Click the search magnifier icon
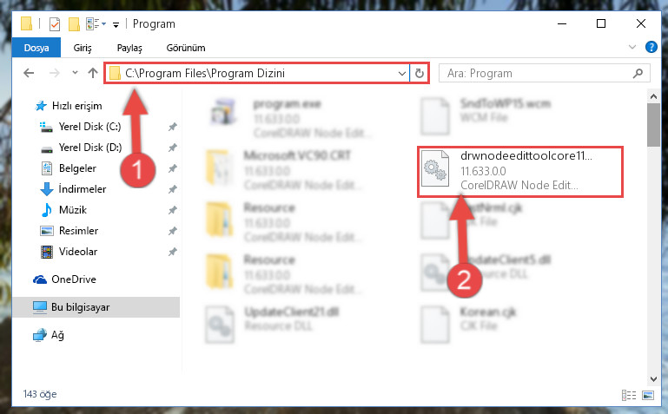 [638, 73]
